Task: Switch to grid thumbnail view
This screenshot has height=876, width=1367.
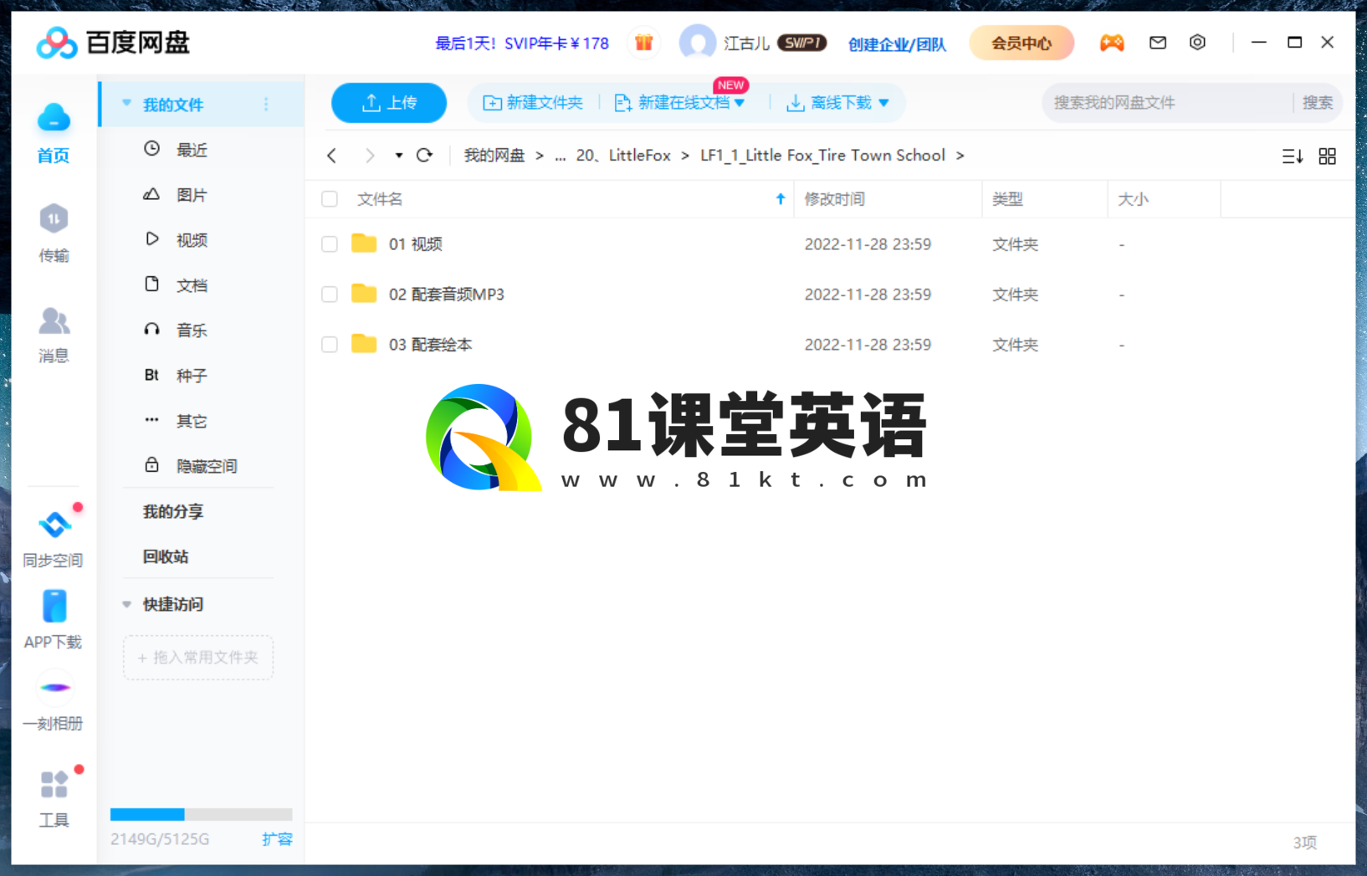Action: click(x=1328, y=156)
